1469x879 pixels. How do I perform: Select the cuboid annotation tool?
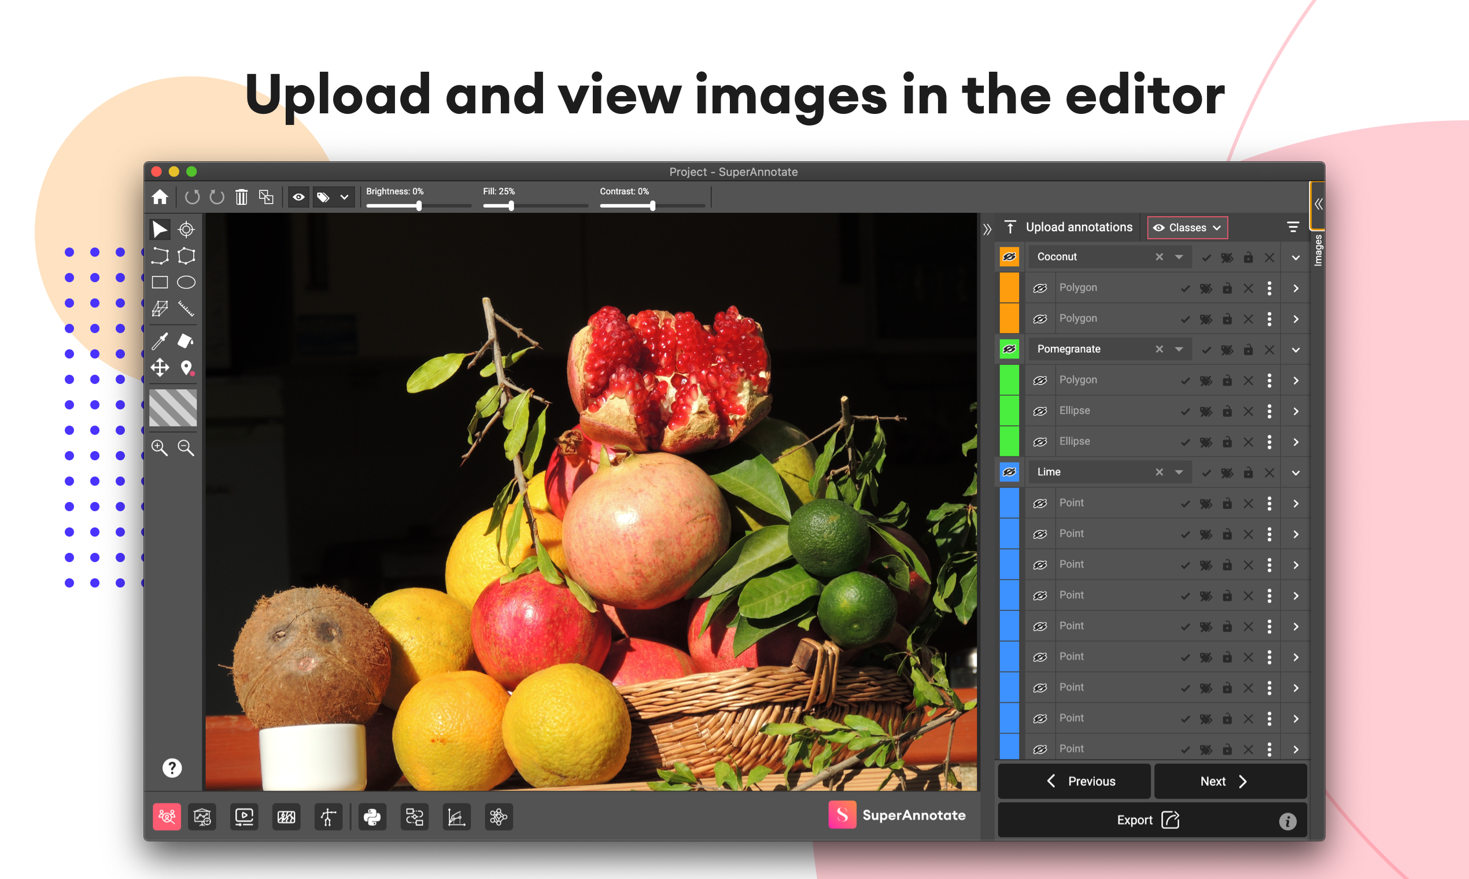160,309
